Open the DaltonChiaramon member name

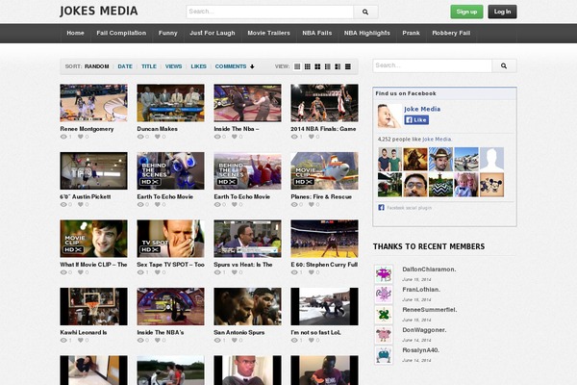[429, 269]
